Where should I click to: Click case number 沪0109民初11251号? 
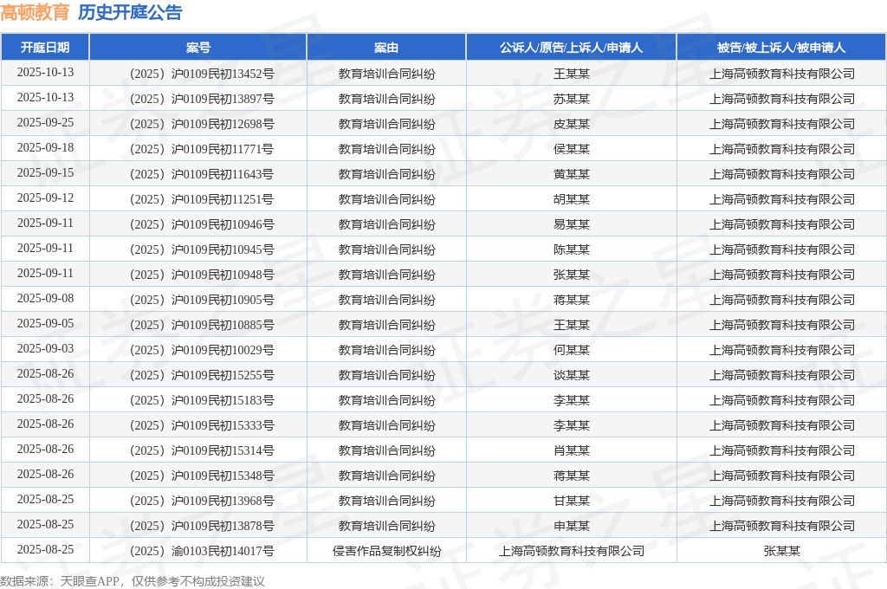223,199
